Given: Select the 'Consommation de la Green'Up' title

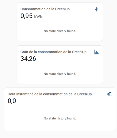Looking at the screenshot, I should 45,9.
